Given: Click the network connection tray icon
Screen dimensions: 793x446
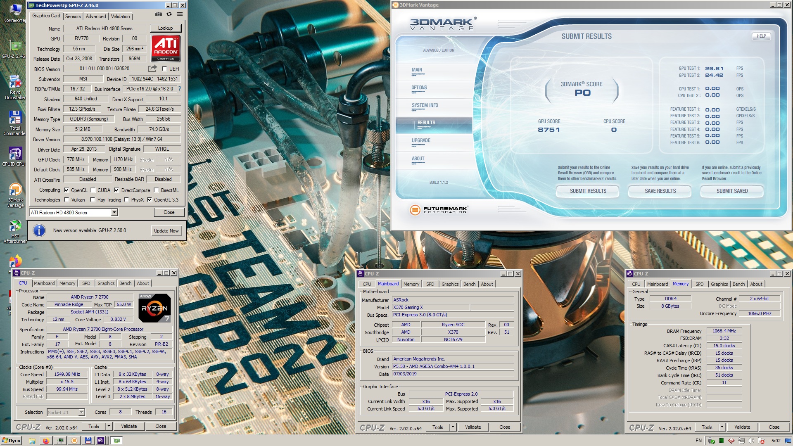Looking at the screenshot, I should (741, 441).
